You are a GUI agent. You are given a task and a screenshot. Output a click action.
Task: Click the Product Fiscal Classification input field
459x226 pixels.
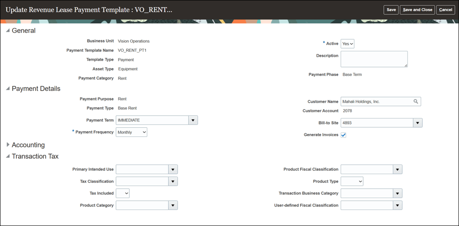(367, 169)
